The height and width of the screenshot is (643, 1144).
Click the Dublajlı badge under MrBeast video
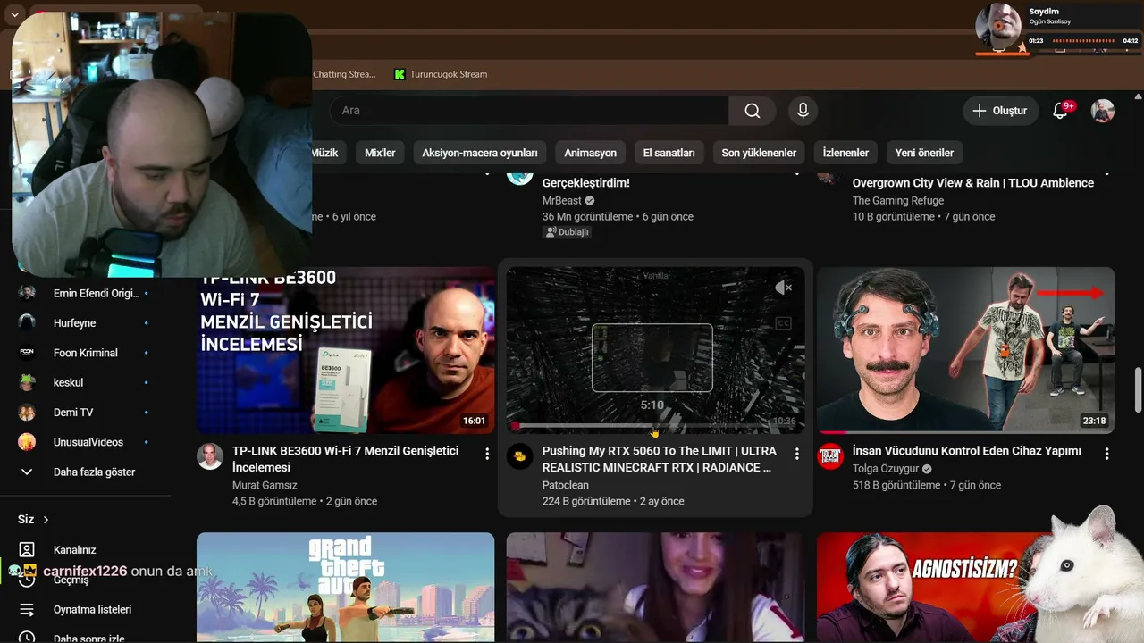click(568, 232)
